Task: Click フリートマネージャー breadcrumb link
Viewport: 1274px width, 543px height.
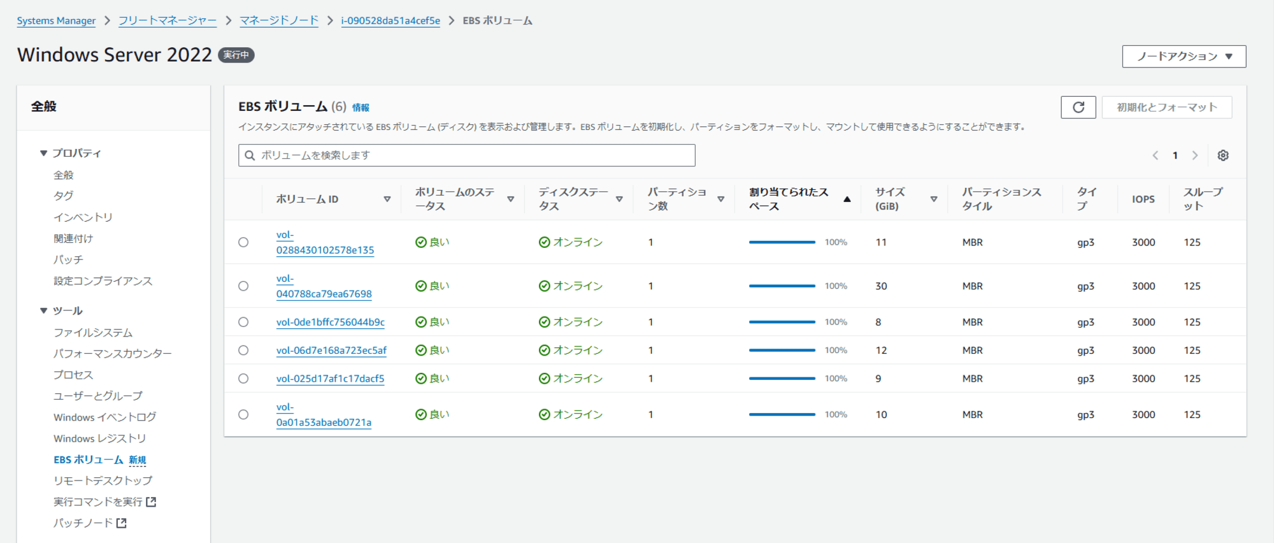Action: click(168, 20)
